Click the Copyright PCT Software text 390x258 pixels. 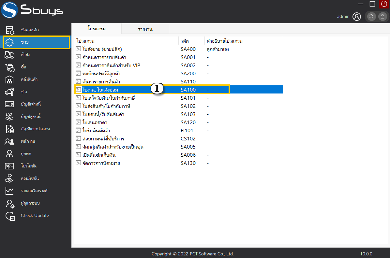193,254
